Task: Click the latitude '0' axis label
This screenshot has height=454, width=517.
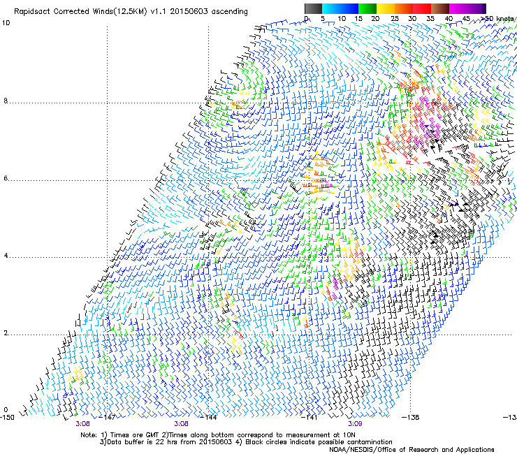Action: pyautogui.click(x=6, y=410)
